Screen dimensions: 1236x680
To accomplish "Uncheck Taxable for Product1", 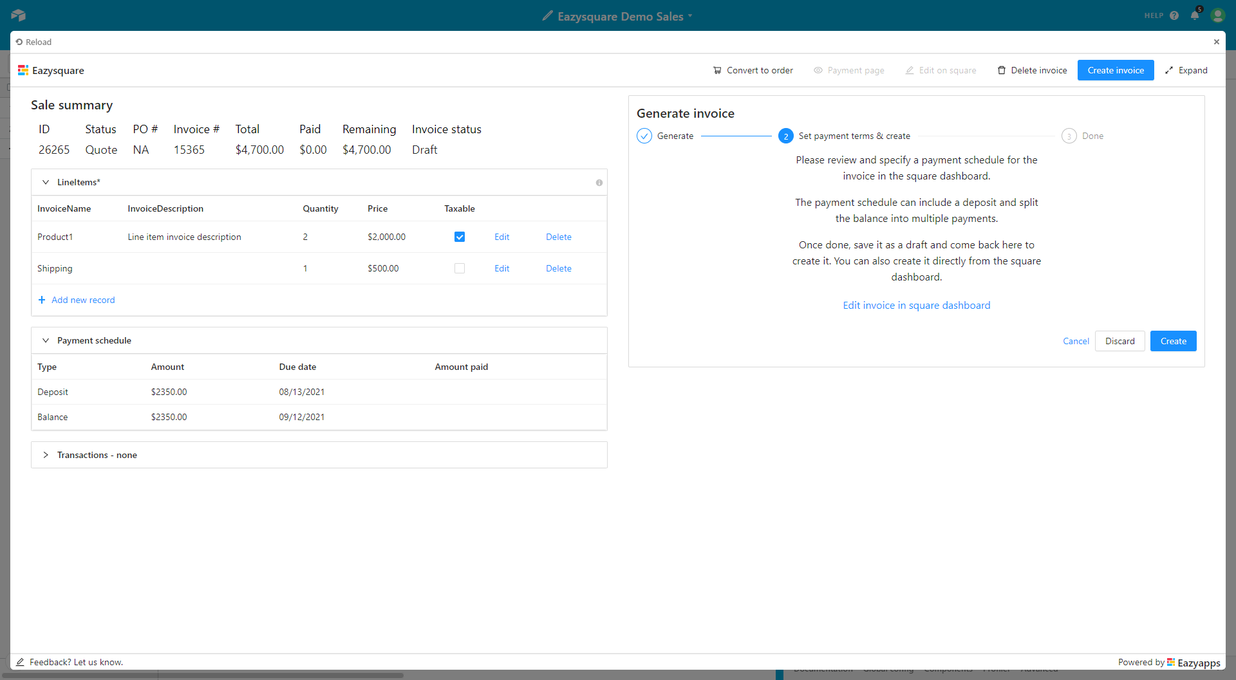I will [460, 237].
